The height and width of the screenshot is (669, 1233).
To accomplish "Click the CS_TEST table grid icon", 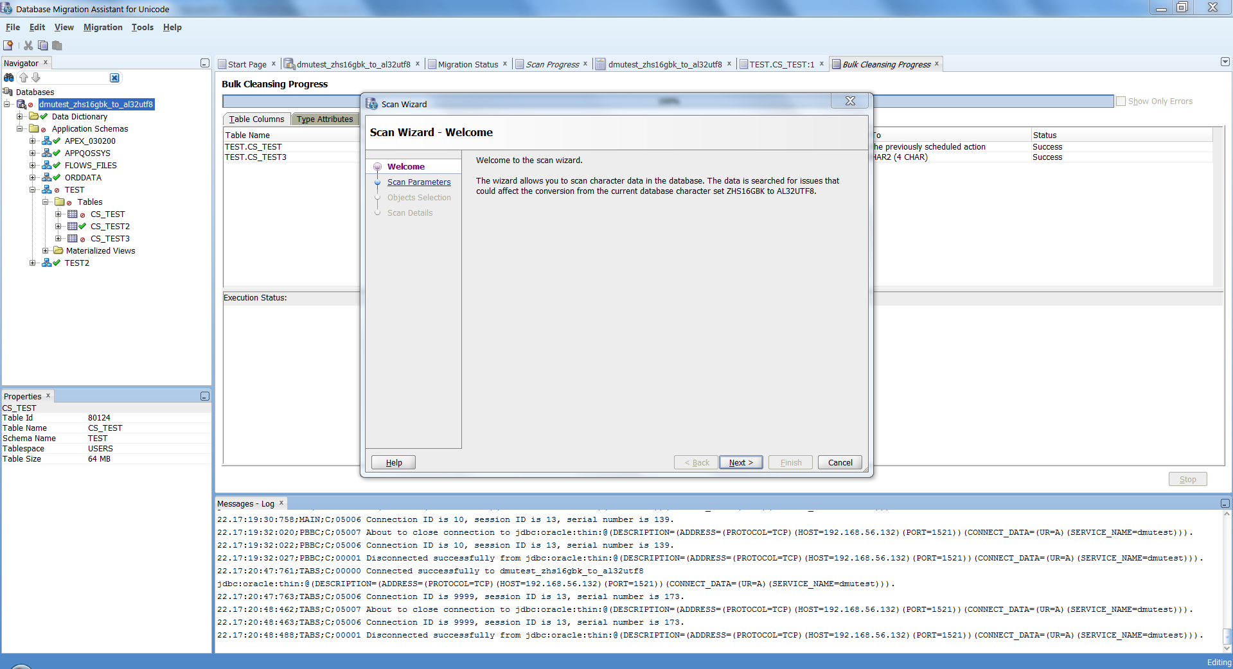I will [73, 214].
